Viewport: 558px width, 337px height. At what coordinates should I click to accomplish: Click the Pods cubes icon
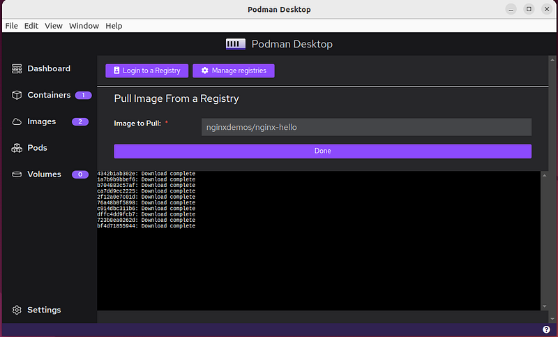[17, 148]
